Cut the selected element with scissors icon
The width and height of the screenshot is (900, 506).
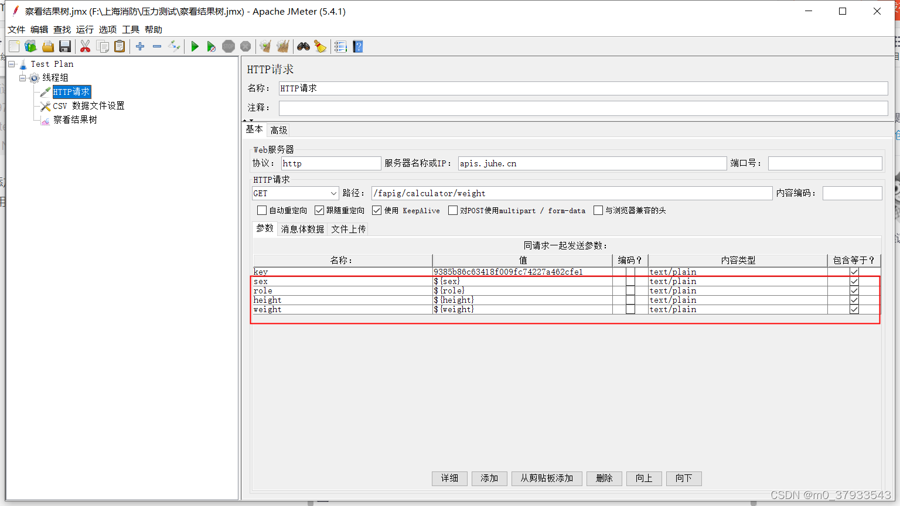click(x=86, y=46)
